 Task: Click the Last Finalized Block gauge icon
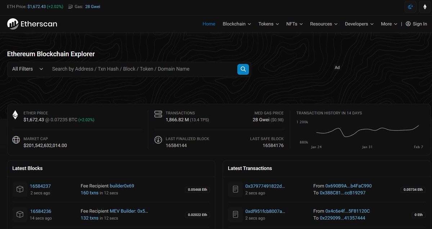click(x=158, y=140)
